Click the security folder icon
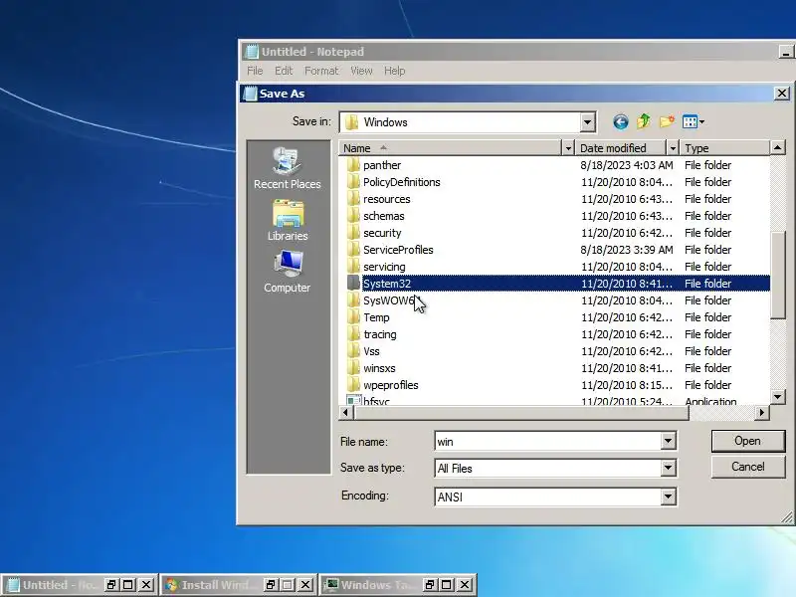The width and height of the screenshot is (796, 597). 353,233
